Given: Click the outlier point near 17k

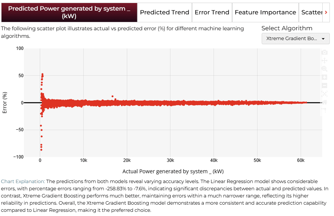Looking at the screenshot, I should 112,96.
